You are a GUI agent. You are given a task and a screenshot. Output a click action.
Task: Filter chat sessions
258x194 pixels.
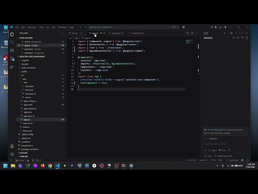(242, 38)
